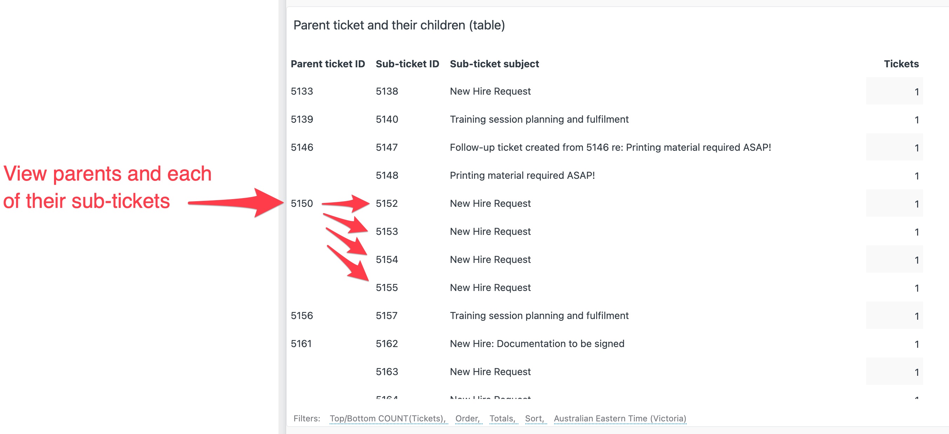The image size is (949, 434).
Task: Select sub-ticket 5153 cell
Action: (387, 231)
